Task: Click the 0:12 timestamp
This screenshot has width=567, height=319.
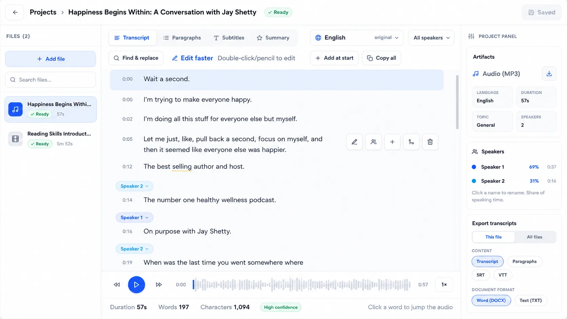Action: 128,166
